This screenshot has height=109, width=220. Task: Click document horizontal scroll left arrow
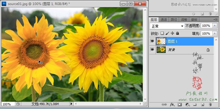[x=76, y=104]
